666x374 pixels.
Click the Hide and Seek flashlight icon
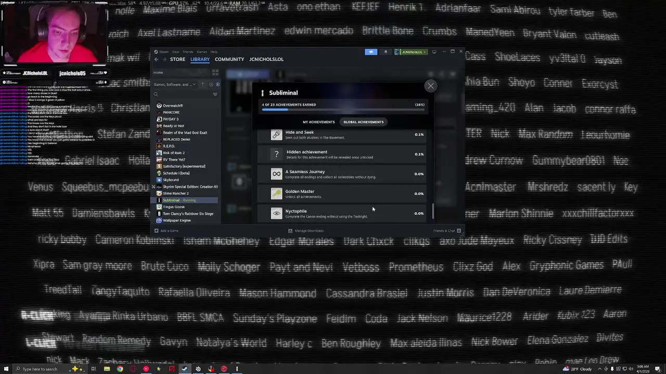[x=276, y=135]
